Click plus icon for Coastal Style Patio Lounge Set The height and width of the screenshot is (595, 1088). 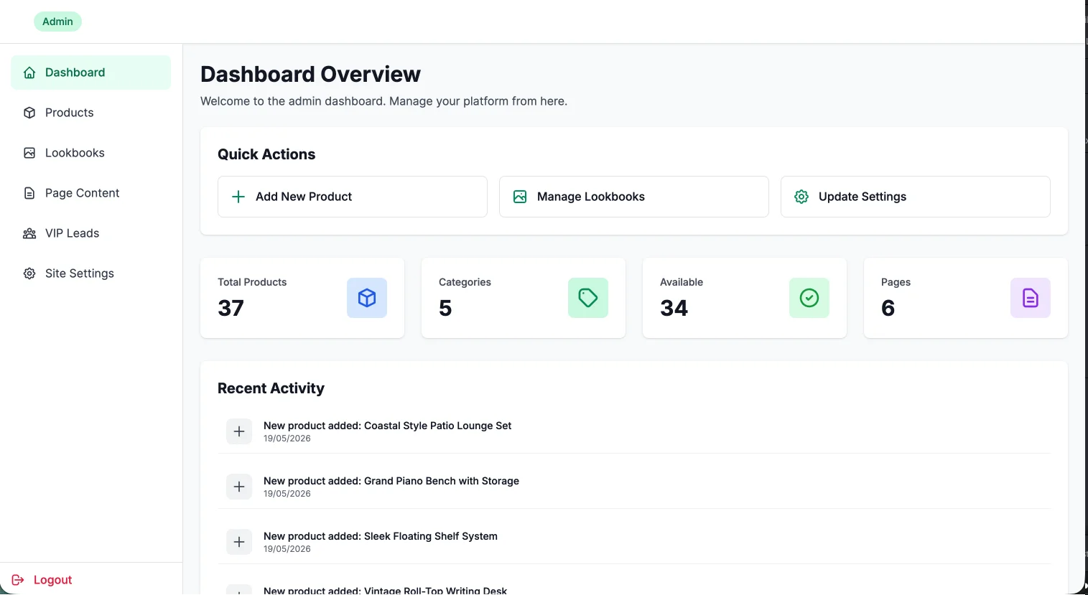click(239, 431)
